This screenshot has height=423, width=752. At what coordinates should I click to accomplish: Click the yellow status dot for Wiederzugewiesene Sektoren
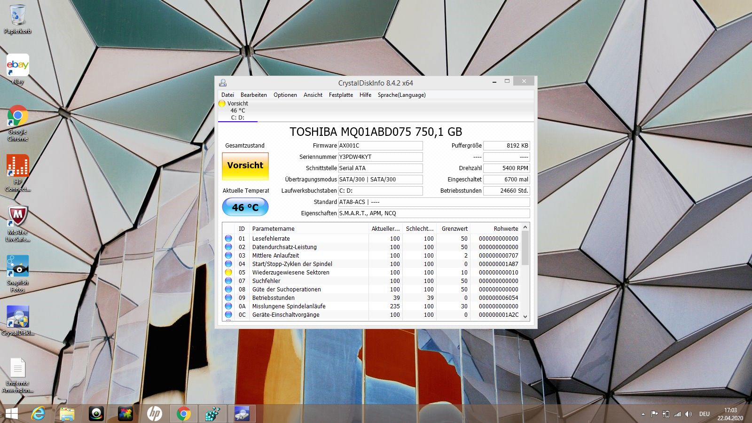tap(228, 272)
